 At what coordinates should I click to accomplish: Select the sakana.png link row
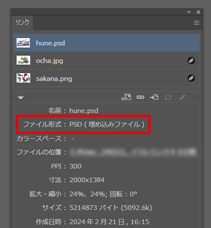(x=107, y=78)
